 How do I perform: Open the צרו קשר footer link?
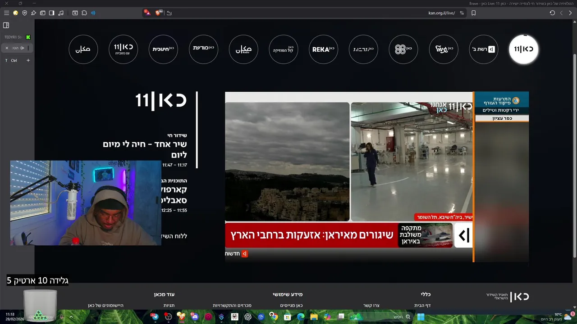(x=371, y=306)
